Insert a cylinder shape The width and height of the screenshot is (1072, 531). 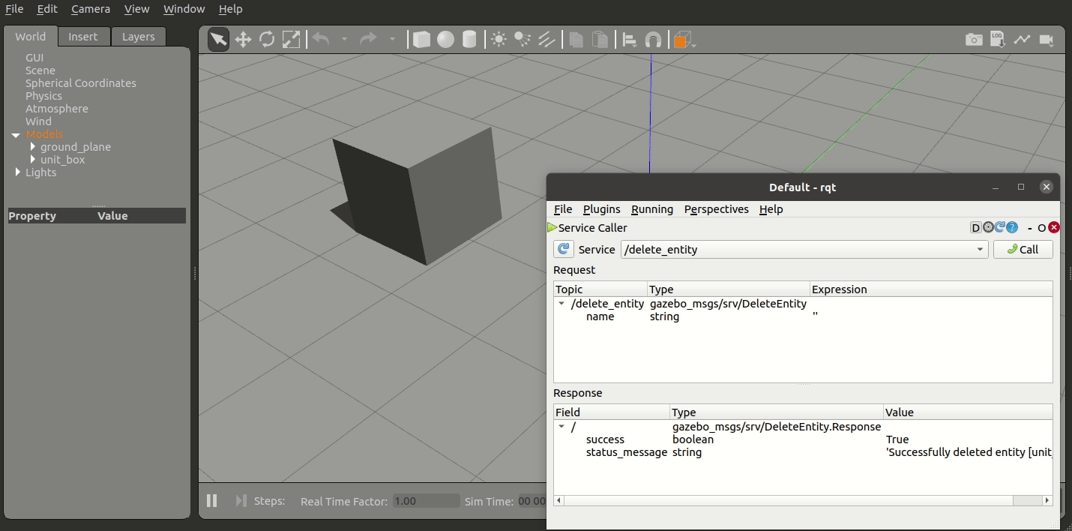469,39
